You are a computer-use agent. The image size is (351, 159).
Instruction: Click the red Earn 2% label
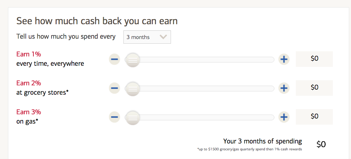[x=29, y=83]
